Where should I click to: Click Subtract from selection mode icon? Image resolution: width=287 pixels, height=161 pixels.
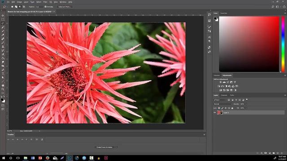point(20,7)
